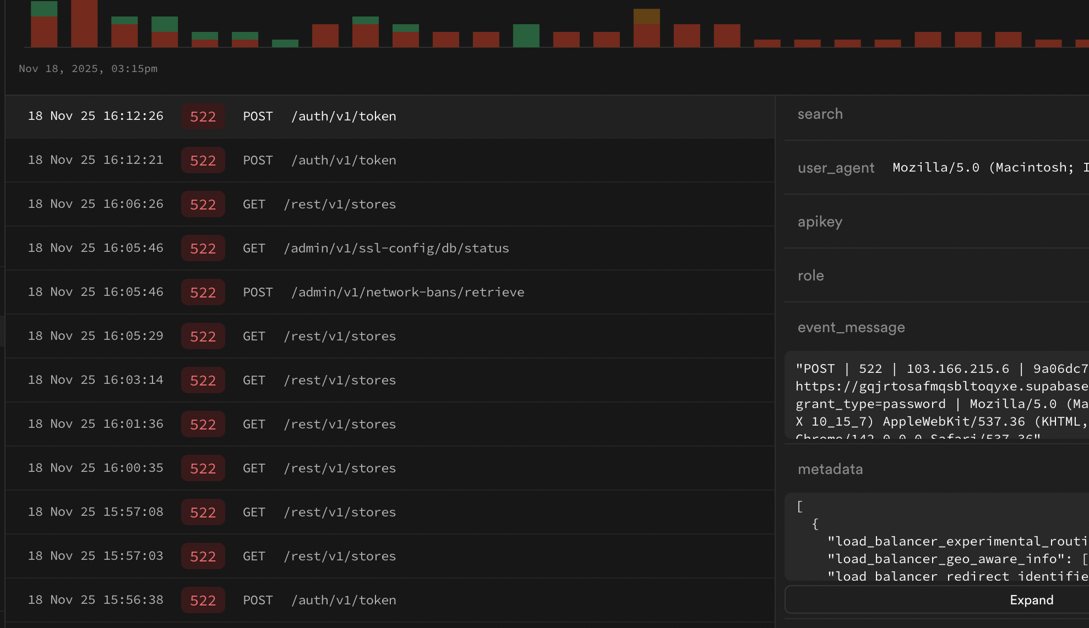The height and width of the screenshot is (628, 1089).
Task: Select the /admin/v1/network-bans/retrieve POST row
Action: coord(407,293)
